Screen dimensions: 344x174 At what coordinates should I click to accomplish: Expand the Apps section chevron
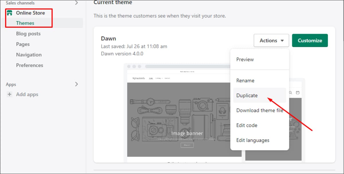coord(76,84)
